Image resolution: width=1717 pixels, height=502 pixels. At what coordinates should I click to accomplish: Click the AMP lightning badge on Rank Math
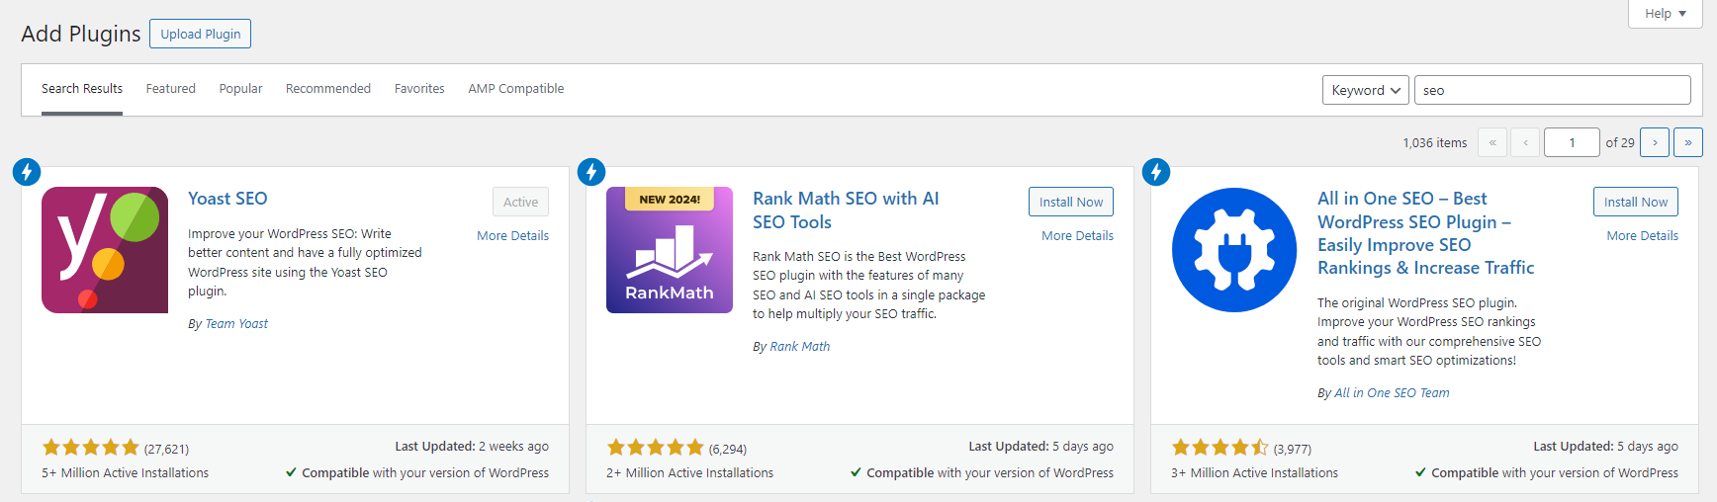[x=591, y=172]
